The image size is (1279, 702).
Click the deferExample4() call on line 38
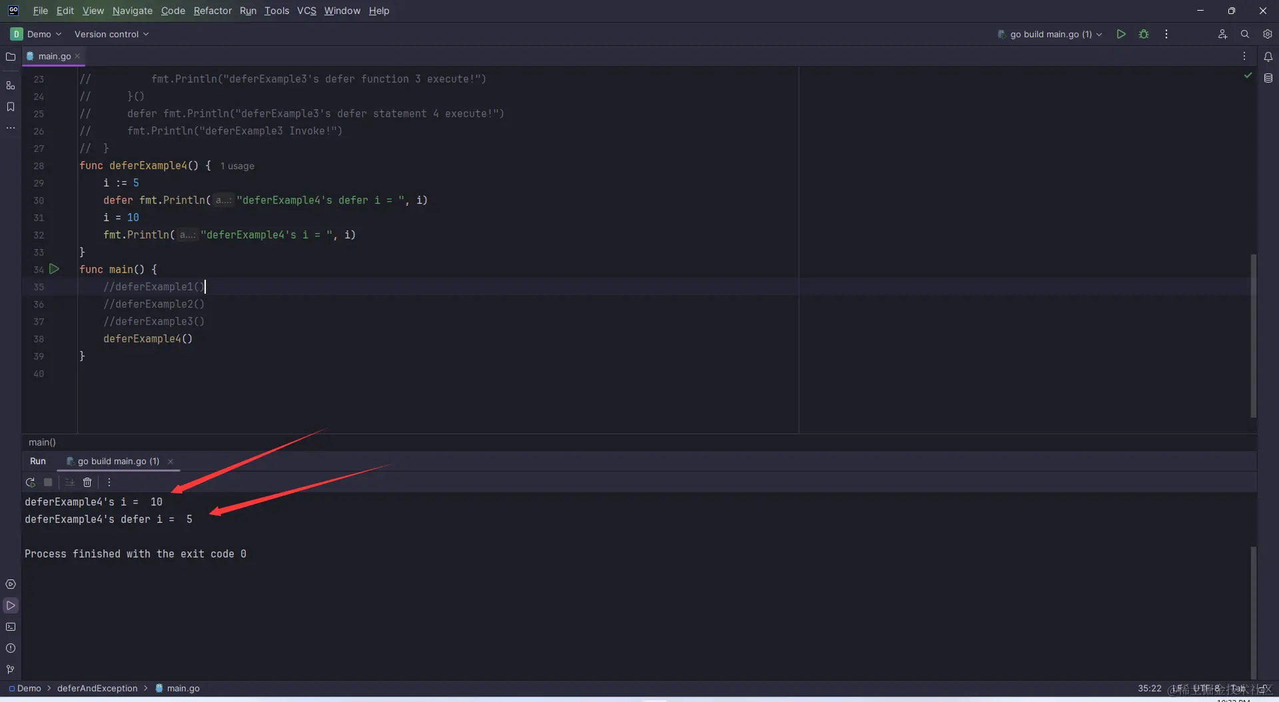(148, 338)
